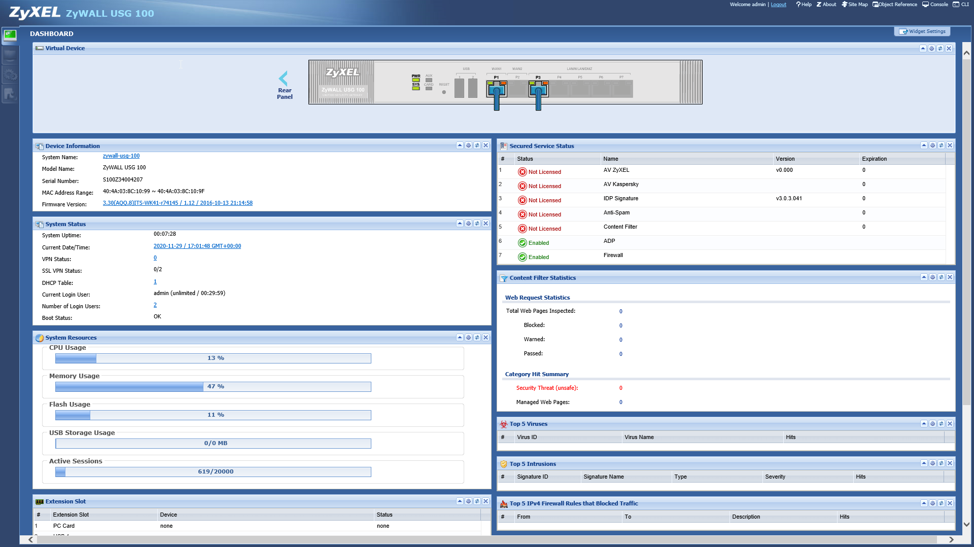
Task: Collapse the Virtual Device widget
Action: coord(923,49)
